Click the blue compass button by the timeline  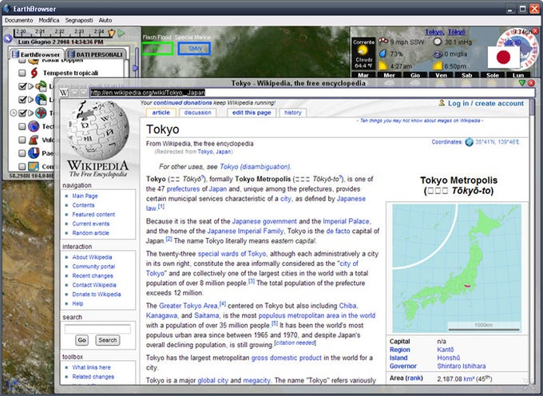pyautogui.click(x=8, y=38)
